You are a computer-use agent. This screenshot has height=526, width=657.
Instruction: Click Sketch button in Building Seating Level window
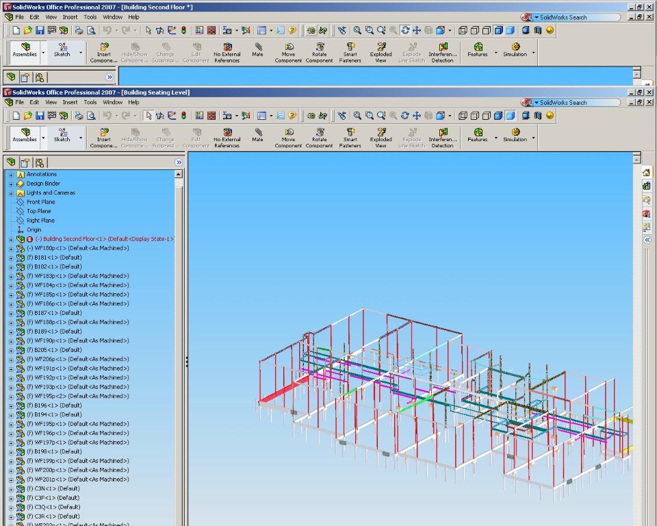(x=62, y=135)
